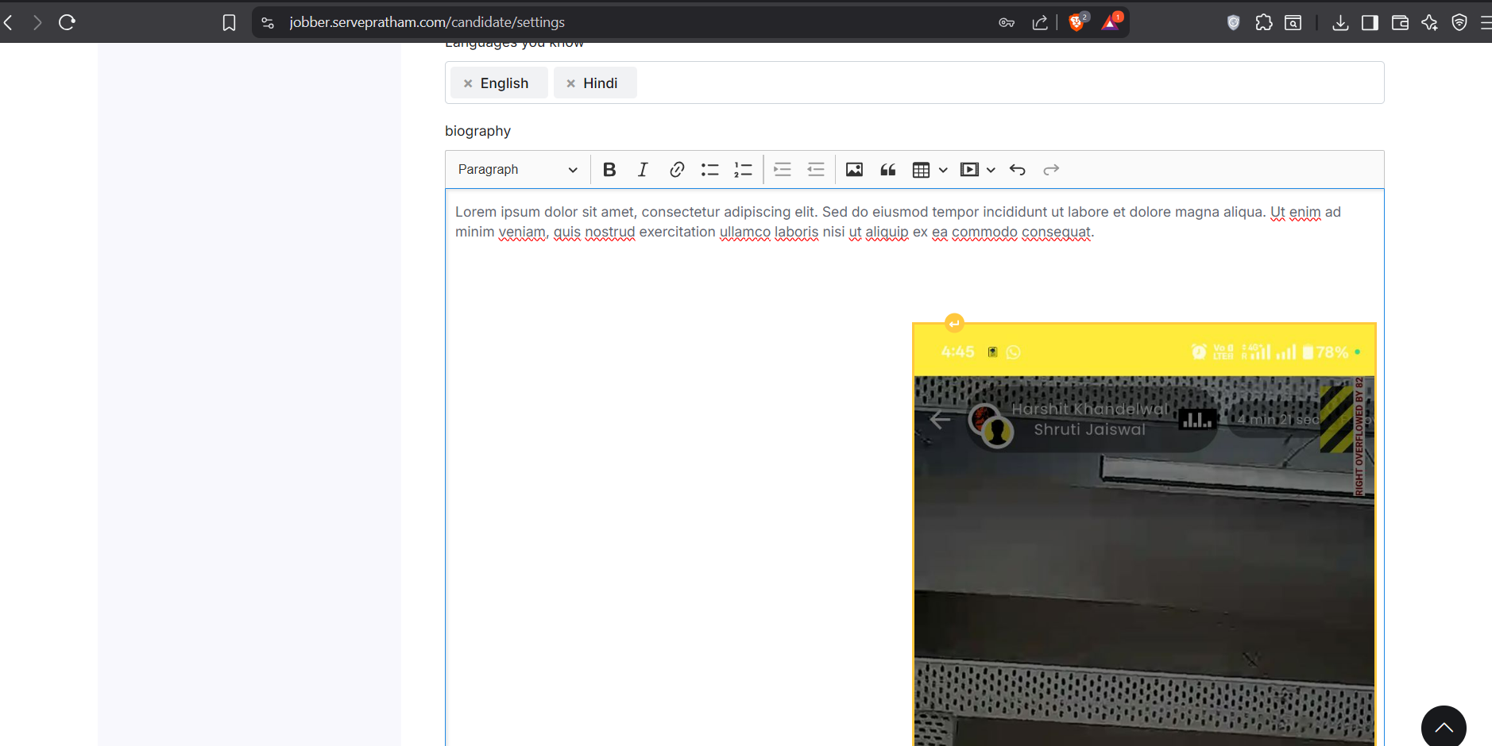
Task: Undo the last editor change
Action: coord(1018,170)
